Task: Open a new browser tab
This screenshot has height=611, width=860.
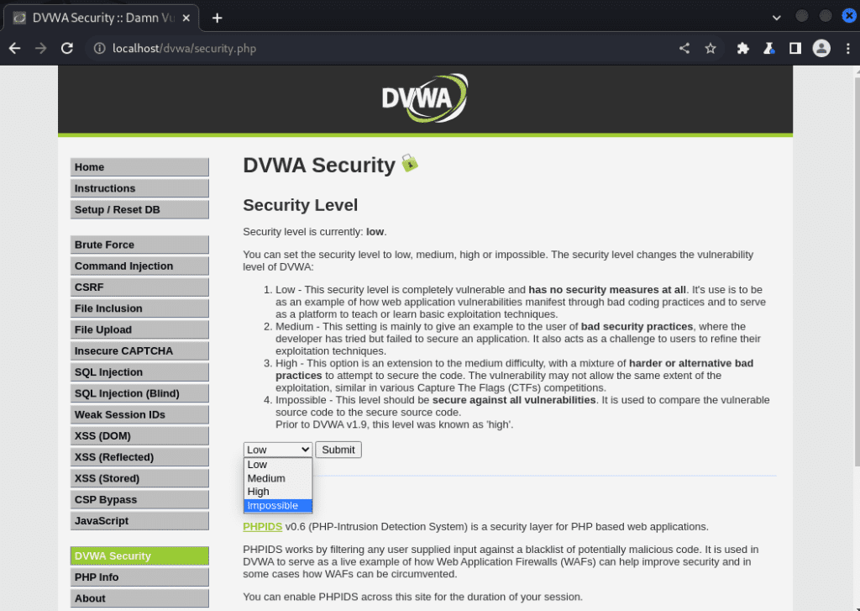Action: (217, 17)
